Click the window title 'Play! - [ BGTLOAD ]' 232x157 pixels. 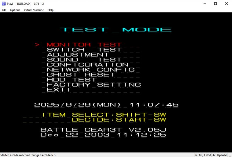tap(25, 4)
